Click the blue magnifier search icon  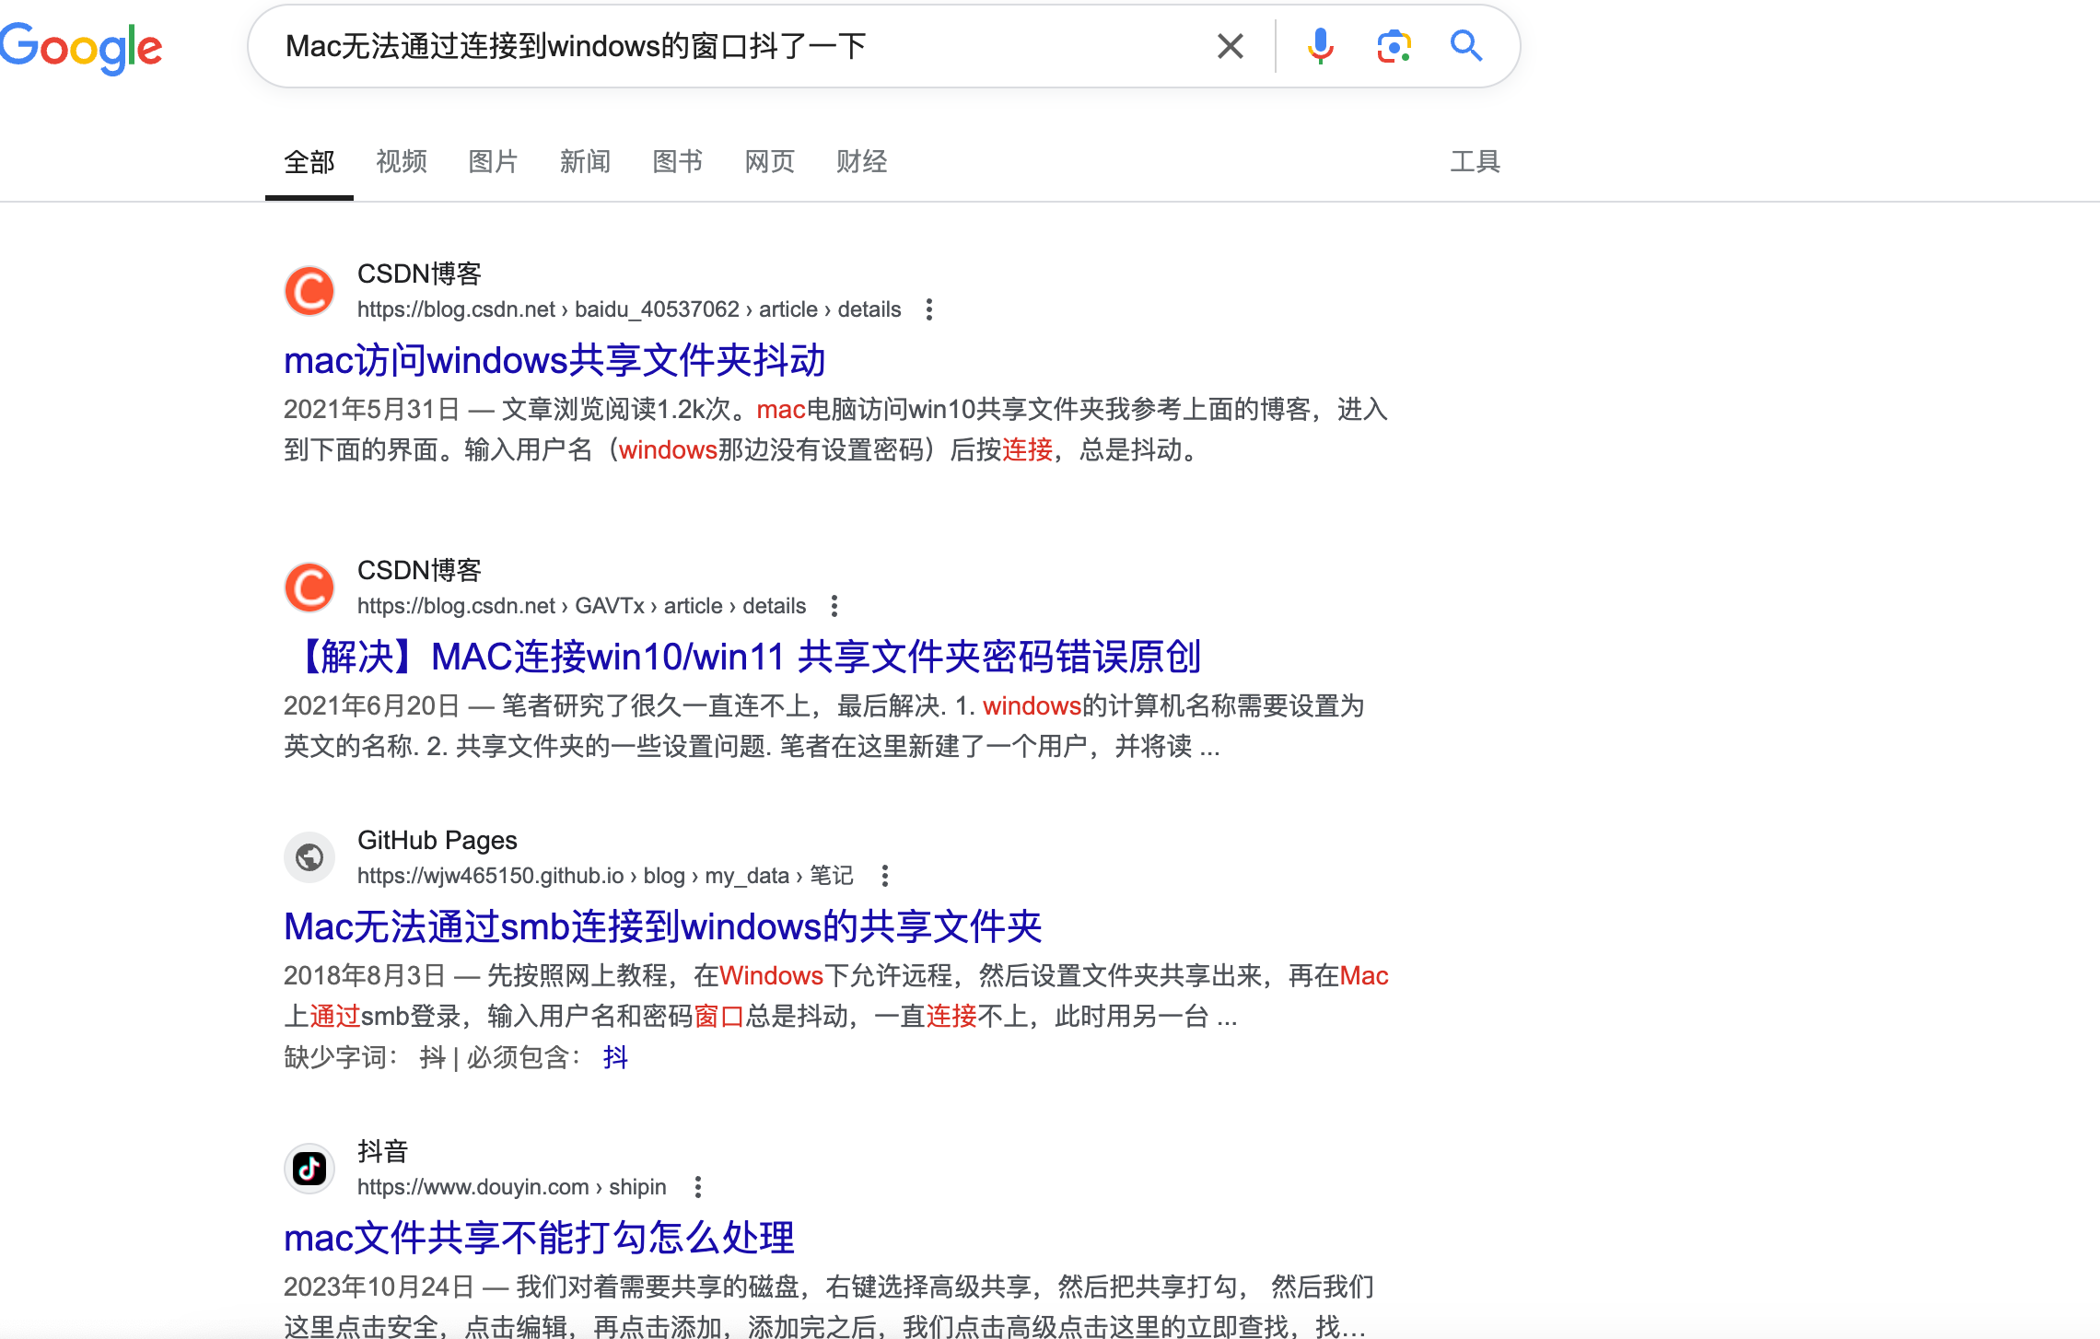click(x=1465, y=46)
